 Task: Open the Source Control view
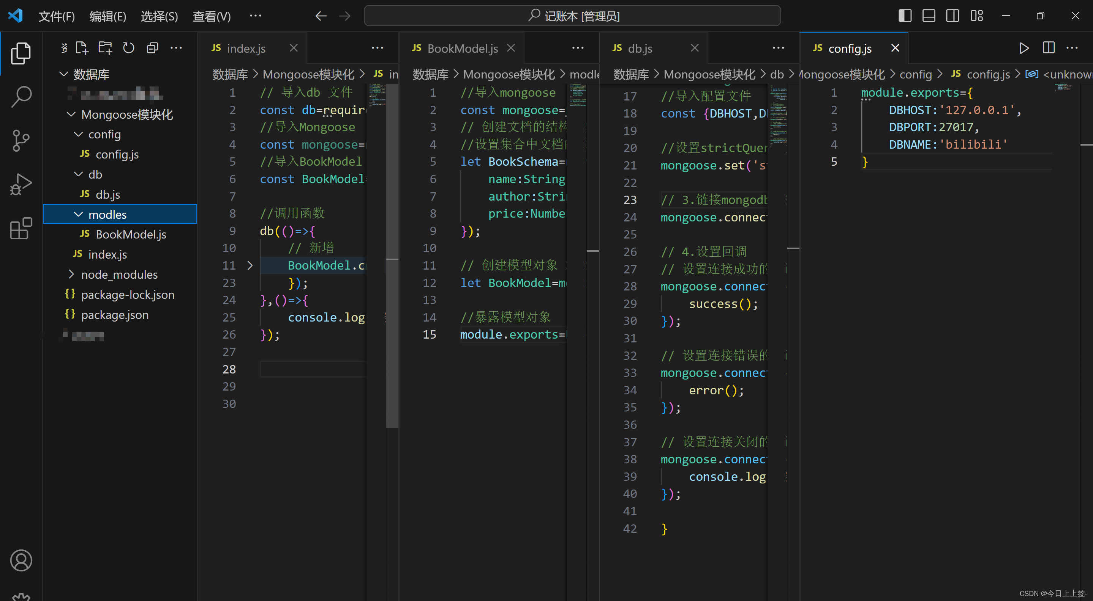(21, 141)
